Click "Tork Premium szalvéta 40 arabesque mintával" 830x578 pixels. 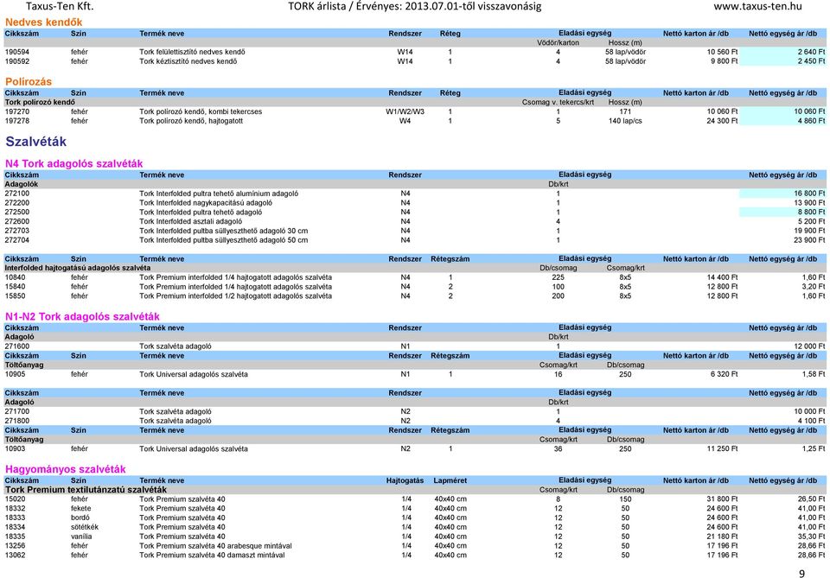[215, 546]
